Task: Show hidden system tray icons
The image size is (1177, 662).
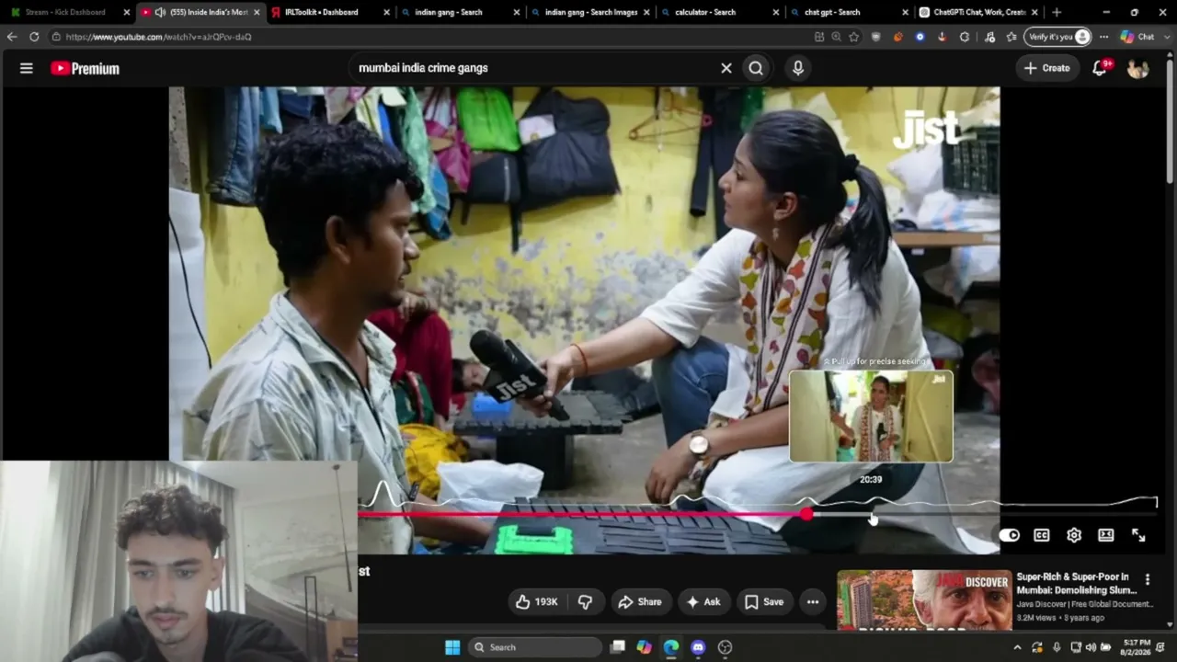Action: [1017, 647]
